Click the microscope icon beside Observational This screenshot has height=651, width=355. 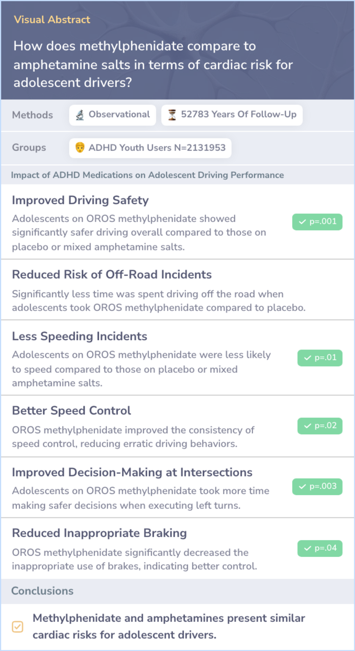tap(80, 115)
